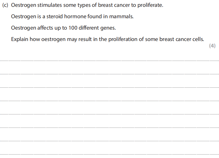The image size is (219, 158).
Task: Click the marks indicator (4)
Action: [x=212, y=46]
